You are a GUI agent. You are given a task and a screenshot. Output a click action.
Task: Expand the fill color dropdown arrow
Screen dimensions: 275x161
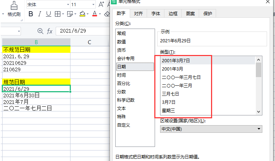click(x=87, y=14)
